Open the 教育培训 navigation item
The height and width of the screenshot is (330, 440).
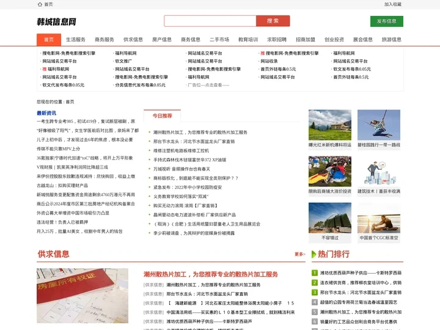248,40
